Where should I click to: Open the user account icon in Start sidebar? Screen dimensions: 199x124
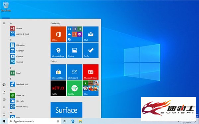[4, 85]
